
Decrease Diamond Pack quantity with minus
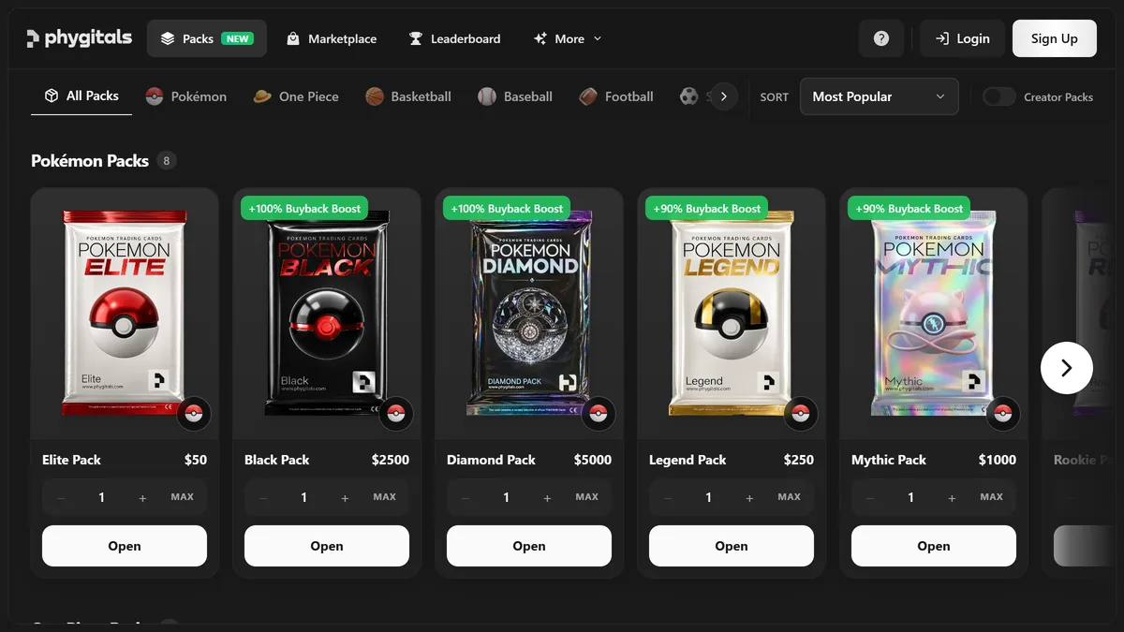pos(466,498)
